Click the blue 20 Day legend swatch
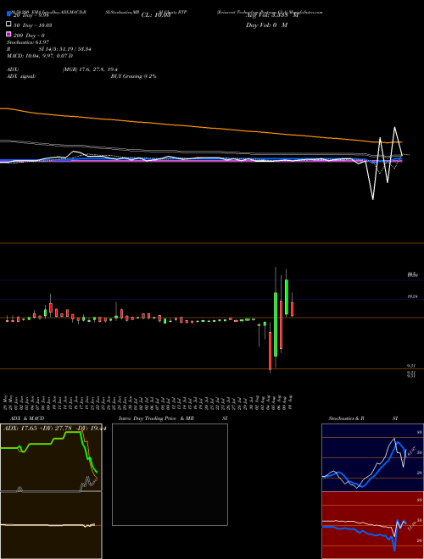Screen dimensions: 424x559 pos(8,14)
